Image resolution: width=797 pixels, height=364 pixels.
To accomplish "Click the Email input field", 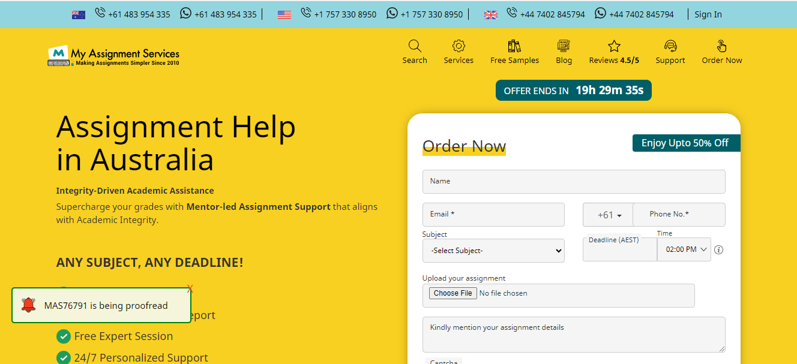I will [x=493, y=215].
